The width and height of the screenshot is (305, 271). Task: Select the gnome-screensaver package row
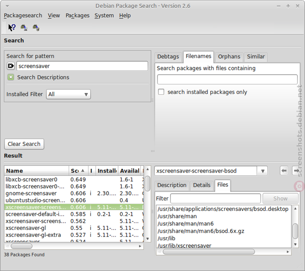click(74, 193)
